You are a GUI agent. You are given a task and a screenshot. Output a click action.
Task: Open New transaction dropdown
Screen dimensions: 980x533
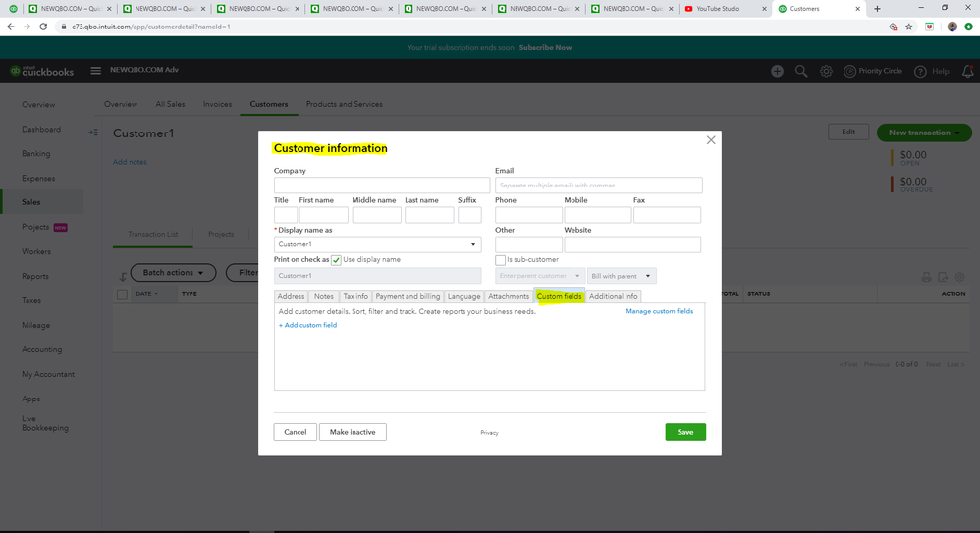tap(924, 133)
